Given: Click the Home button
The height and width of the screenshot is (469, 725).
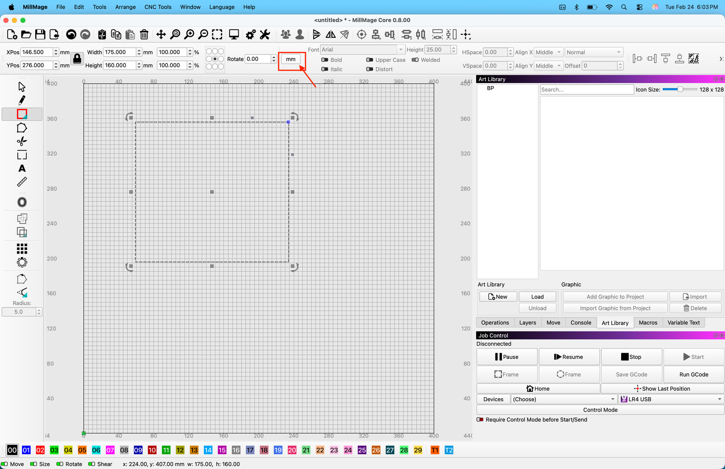Looking at the screenshot, I should click(538, 389).
